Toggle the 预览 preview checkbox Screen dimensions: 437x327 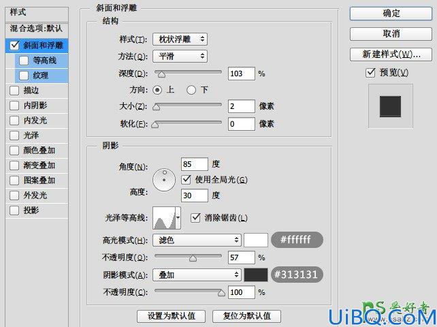click(370, 73)
